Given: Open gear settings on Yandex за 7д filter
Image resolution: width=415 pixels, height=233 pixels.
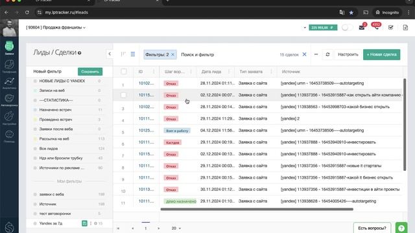Looking at the screenshot, I should (95, 223).
